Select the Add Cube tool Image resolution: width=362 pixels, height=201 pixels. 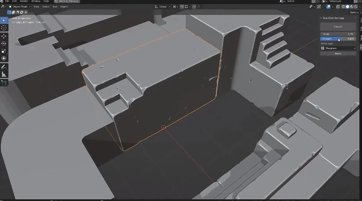pos(4,82)
